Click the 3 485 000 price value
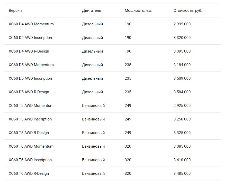The width and height of the screenshot is (225, 184). [182, 173]
